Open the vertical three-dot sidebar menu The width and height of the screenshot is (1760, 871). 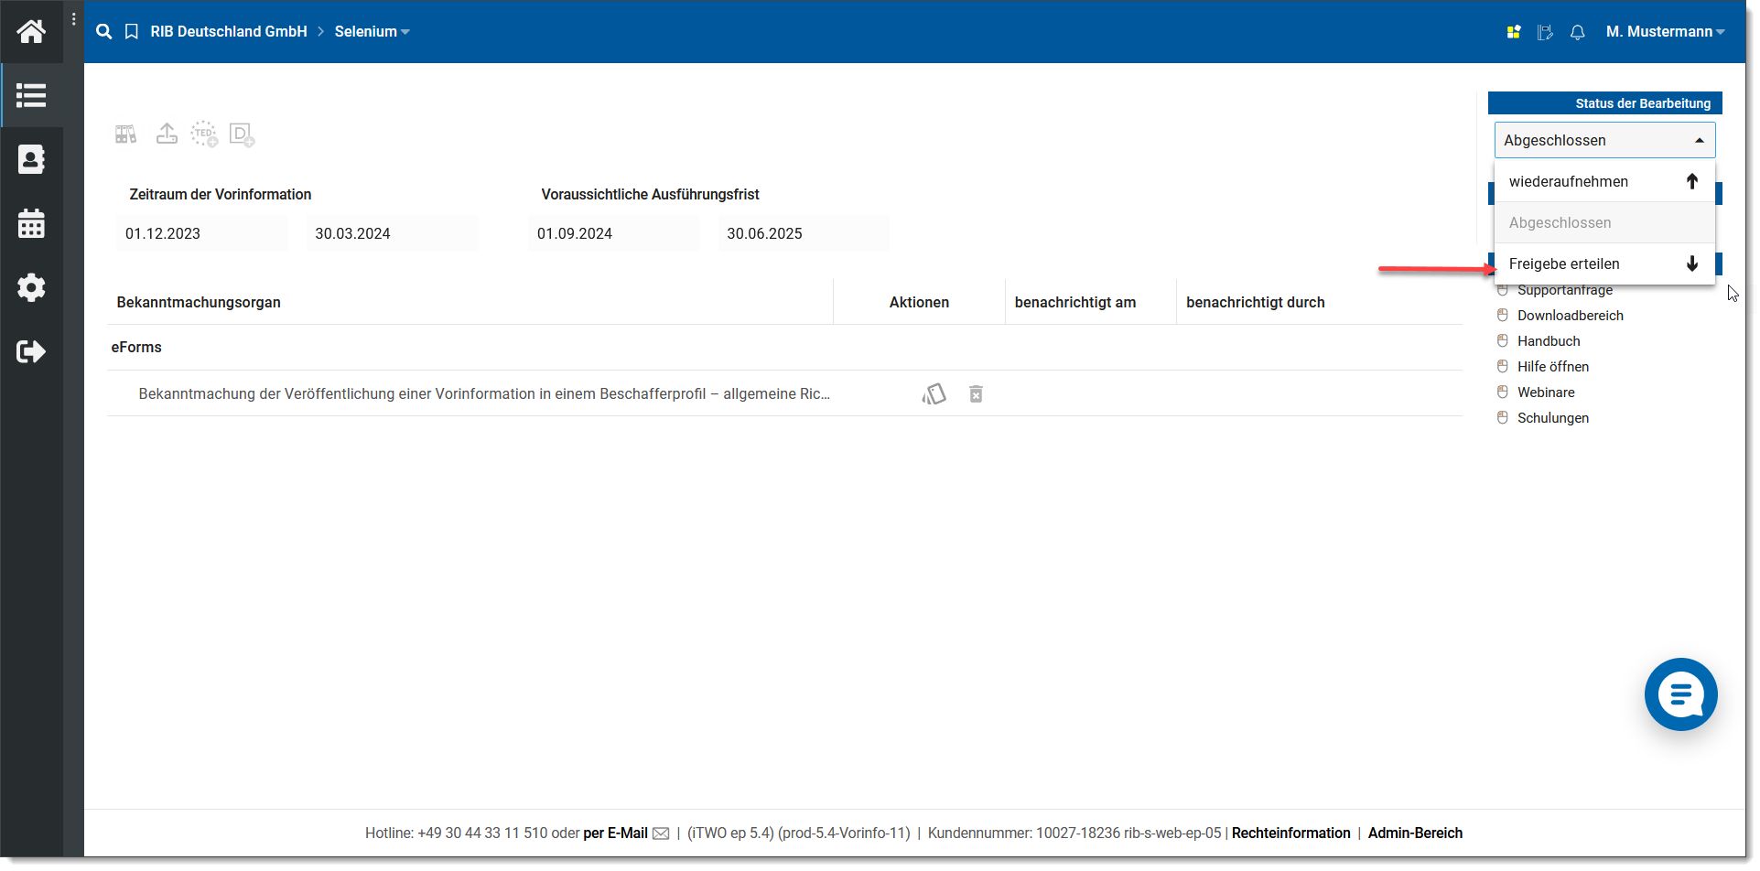73,19
